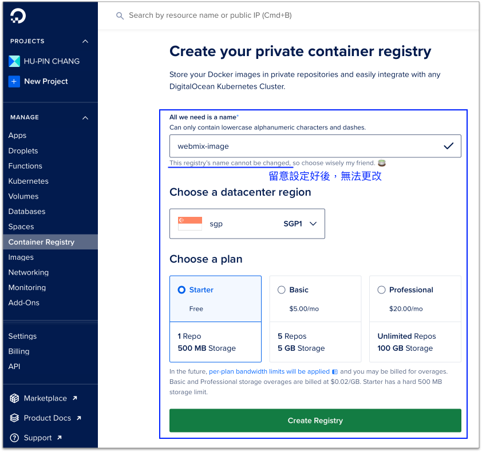Open Databases in the sidebar
Image resolution: width=482 pixels, height=452 pixels.
point(27,211)
